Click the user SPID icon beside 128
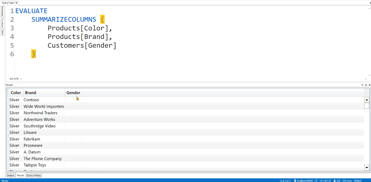The image size is (371, 182). [x=335, y=181]
